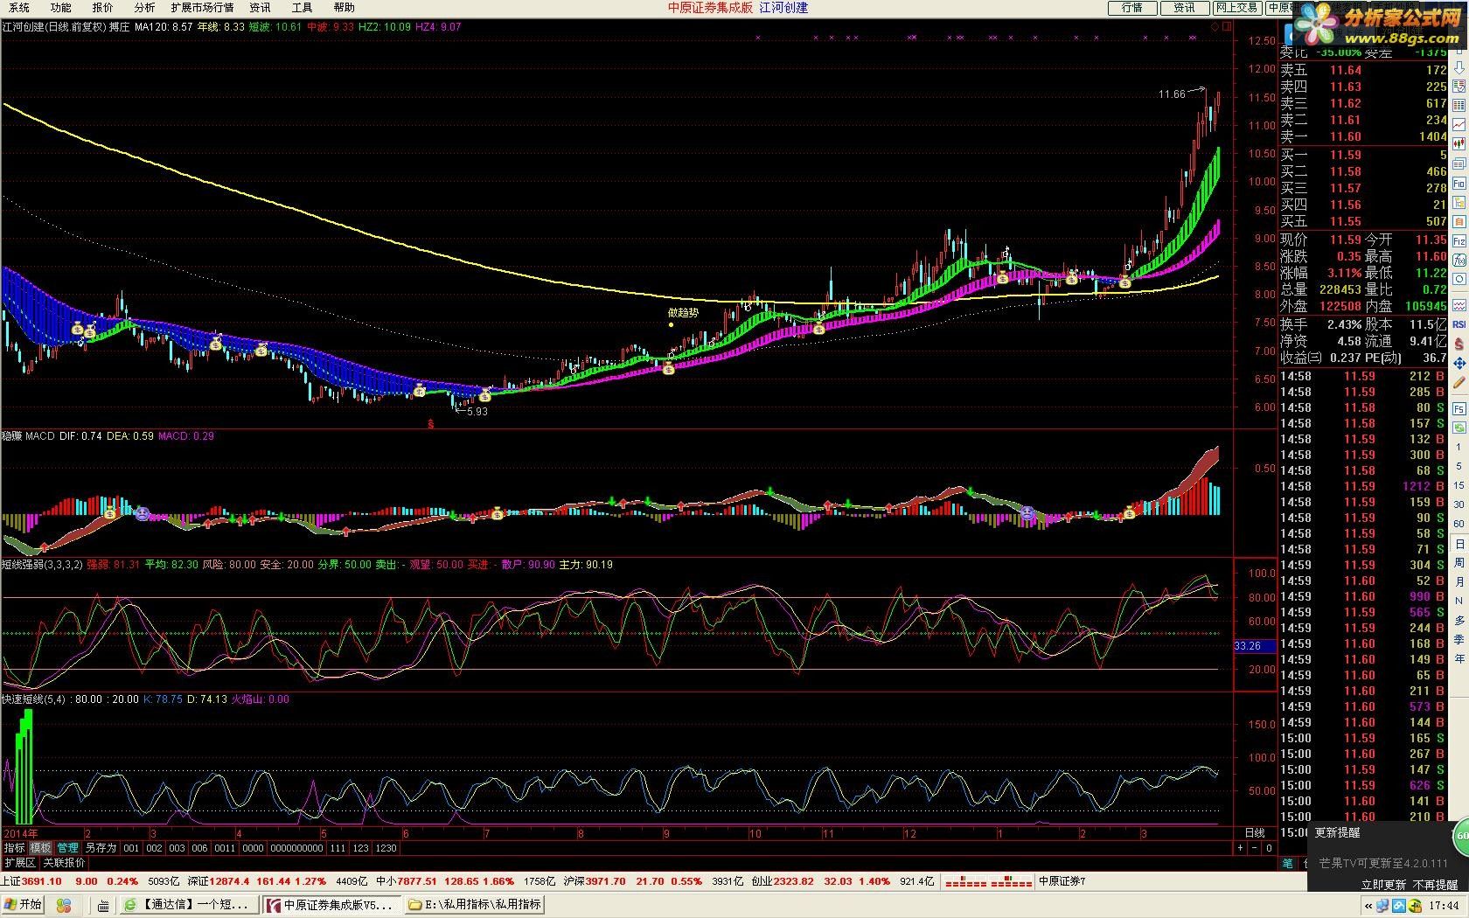
Task: Switch to 15-minute period
Action: point(1459,485)
